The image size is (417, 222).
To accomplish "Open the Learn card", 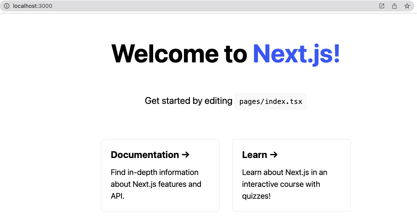I will pyautogui.click(x=292, y=175).
